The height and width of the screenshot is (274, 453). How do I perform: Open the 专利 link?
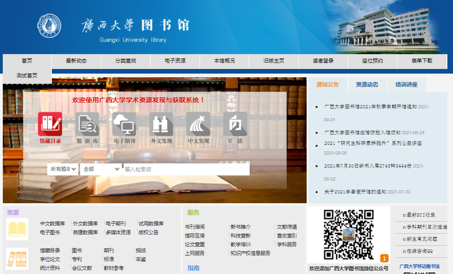point(77,259)
